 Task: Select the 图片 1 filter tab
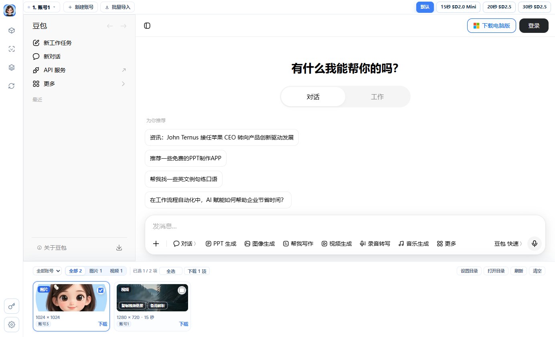[x=95, y=271]
